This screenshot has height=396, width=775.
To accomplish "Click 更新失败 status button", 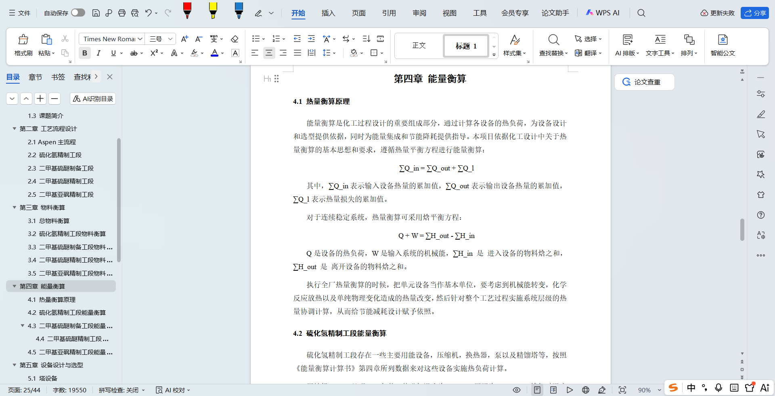I will point(717,13).
